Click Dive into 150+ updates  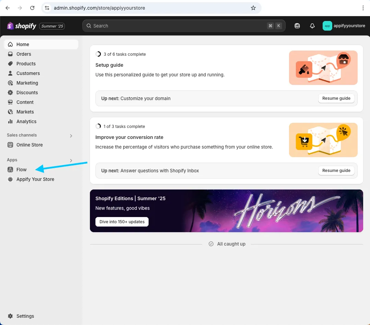click(x=122, y=222)
